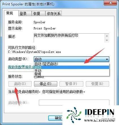
Task: Click the description box up scroll arrow
Action: (x=107, y=36)
